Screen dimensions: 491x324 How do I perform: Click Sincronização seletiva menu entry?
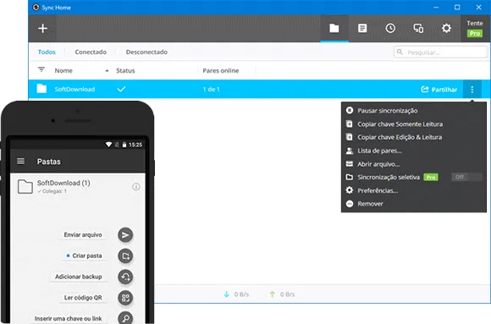coord(389,177)
